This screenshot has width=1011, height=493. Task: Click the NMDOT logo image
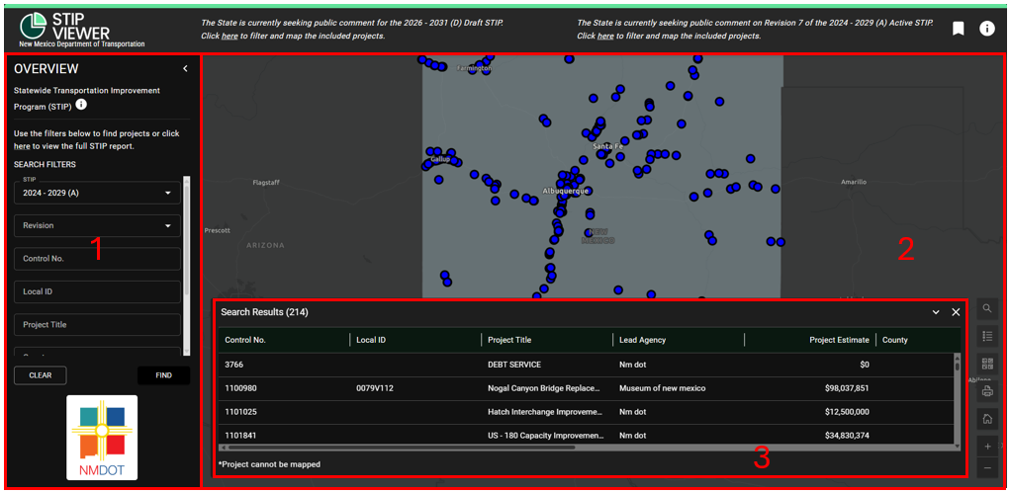click(x=102, y=437)
